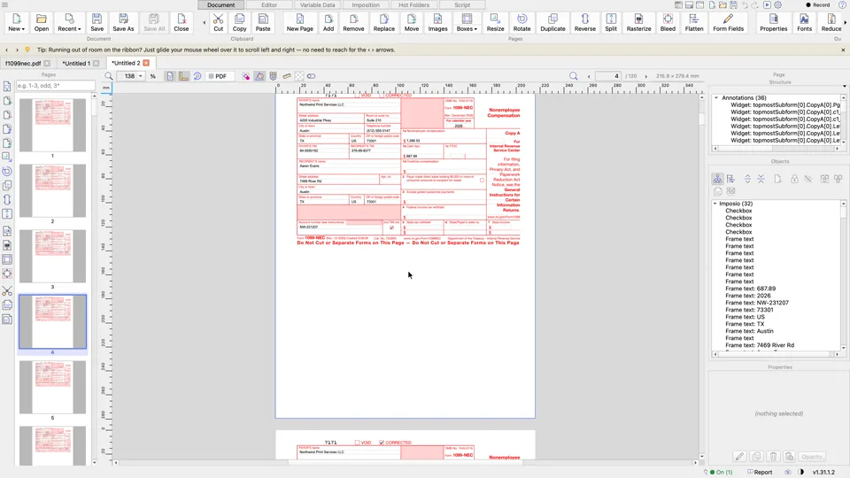
Task: Go to next page with the arrow after 120
Action: tap(646, 76)
